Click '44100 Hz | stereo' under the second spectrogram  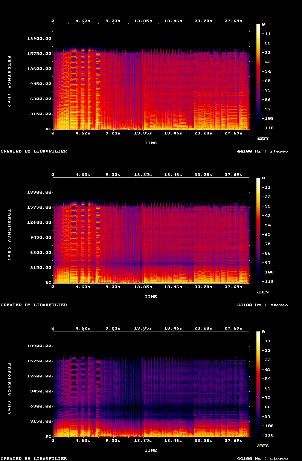coord(262,305)
